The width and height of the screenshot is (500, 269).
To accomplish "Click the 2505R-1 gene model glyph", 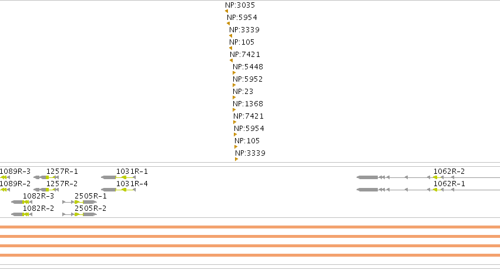I will pyautogui.click(x=80, y=202).
